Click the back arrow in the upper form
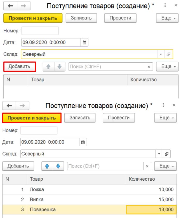The width and height of the screenshot is (181, 218). coord(9,6)
